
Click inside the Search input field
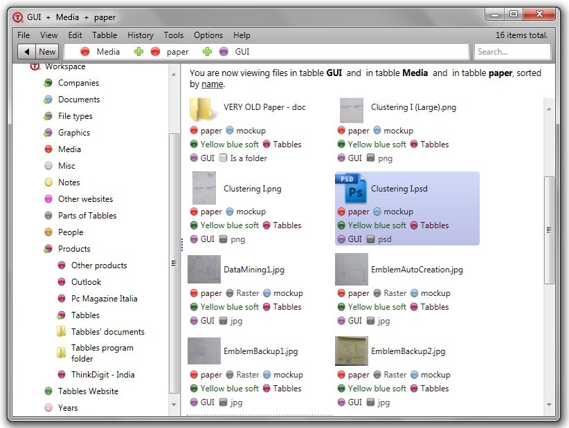click(x=512, y=52)
